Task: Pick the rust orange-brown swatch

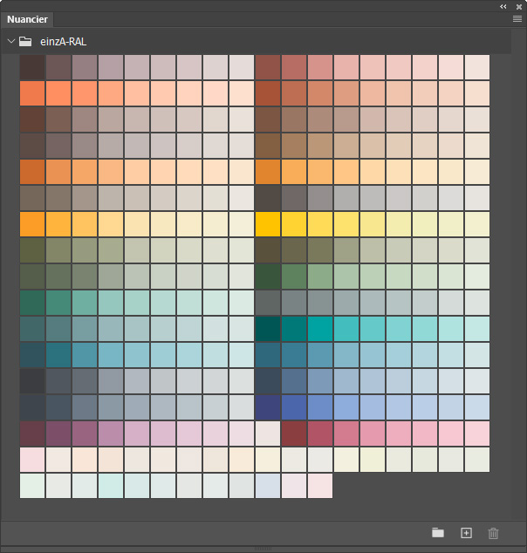Action: pos(268,93)
